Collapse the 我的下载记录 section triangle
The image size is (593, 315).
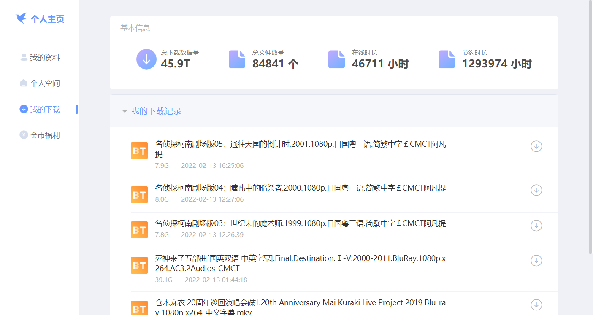coord(125,111)
